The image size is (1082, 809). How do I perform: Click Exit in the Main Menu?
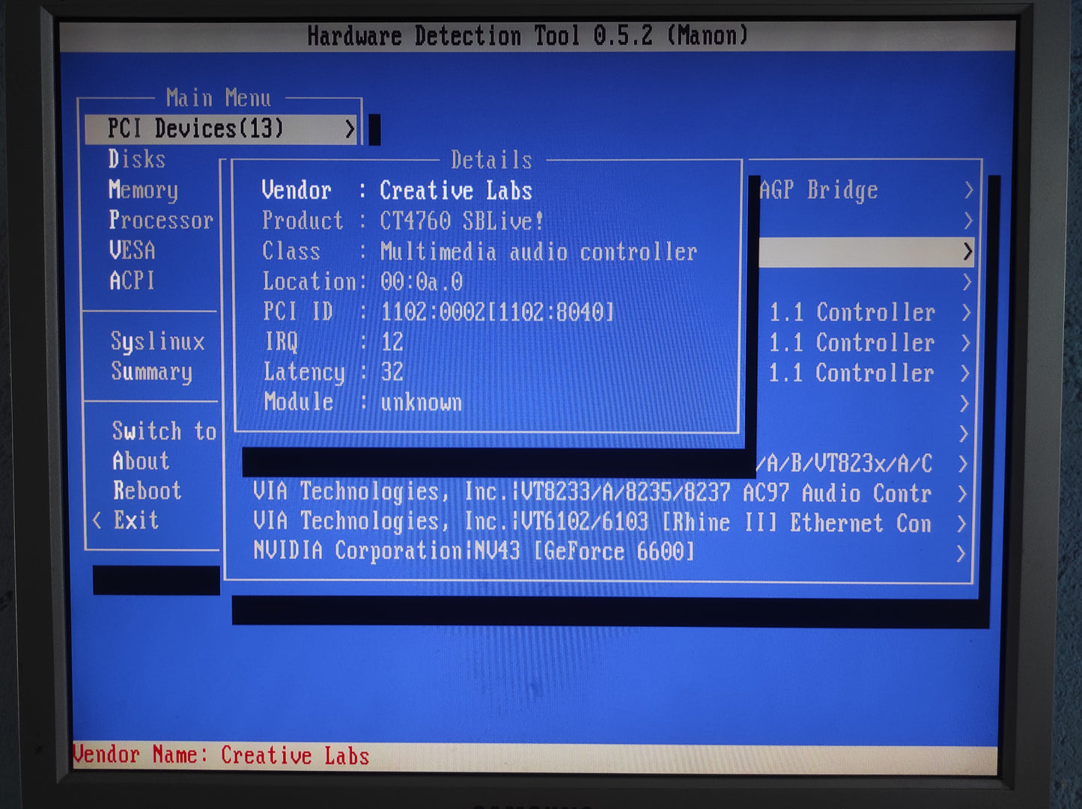coord(136,520)
